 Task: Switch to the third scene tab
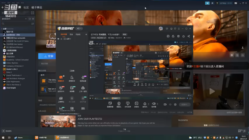[x=78, y=35]
